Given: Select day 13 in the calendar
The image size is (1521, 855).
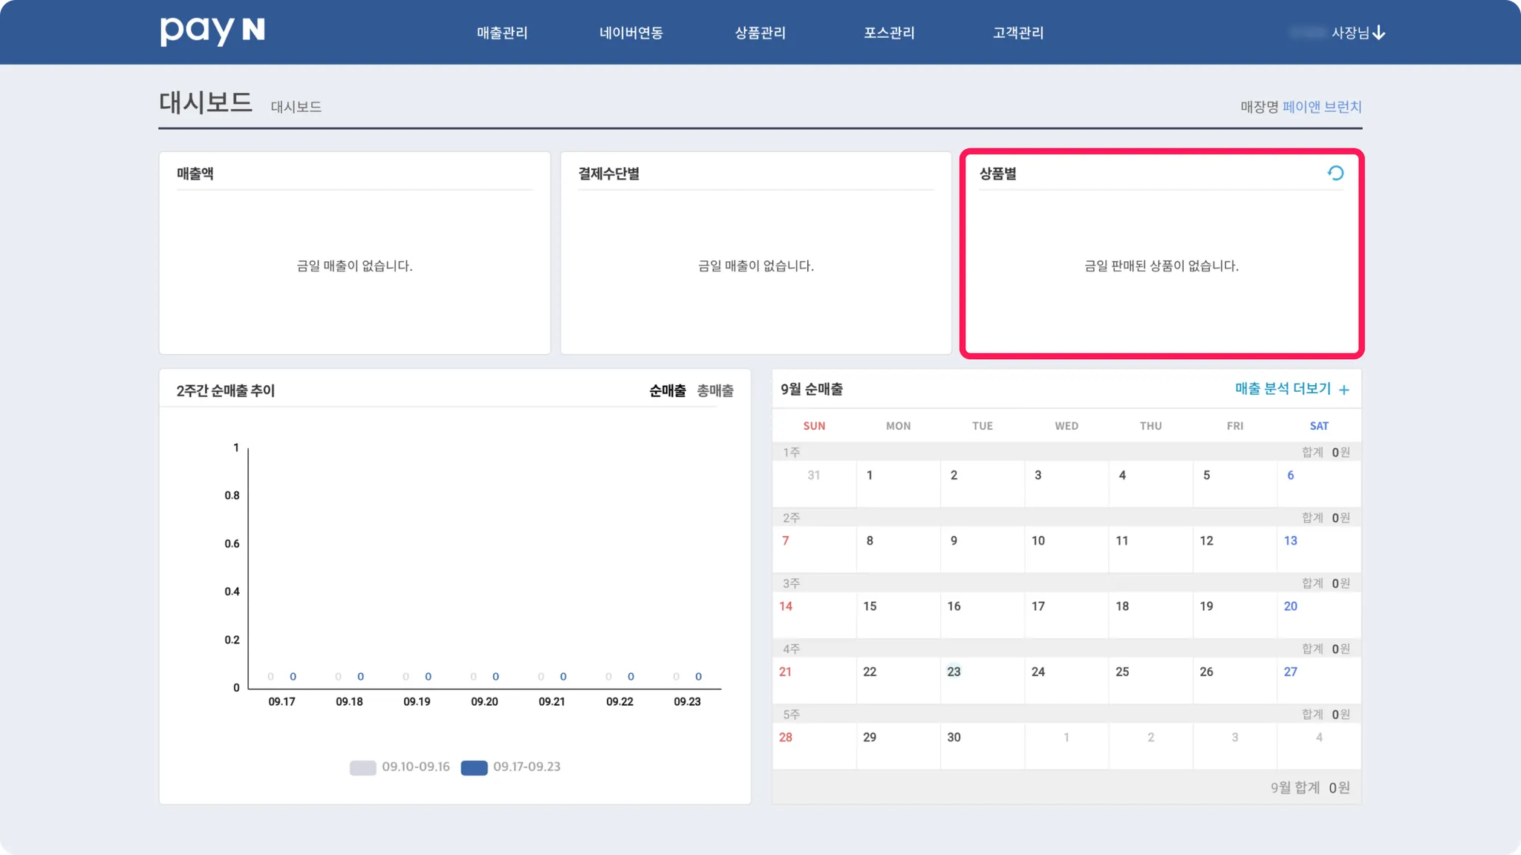Looking at the screenshot, I should 1290,541.
